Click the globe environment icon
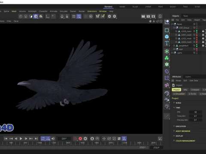Viewport: 206px width, 154px height. 167,93
